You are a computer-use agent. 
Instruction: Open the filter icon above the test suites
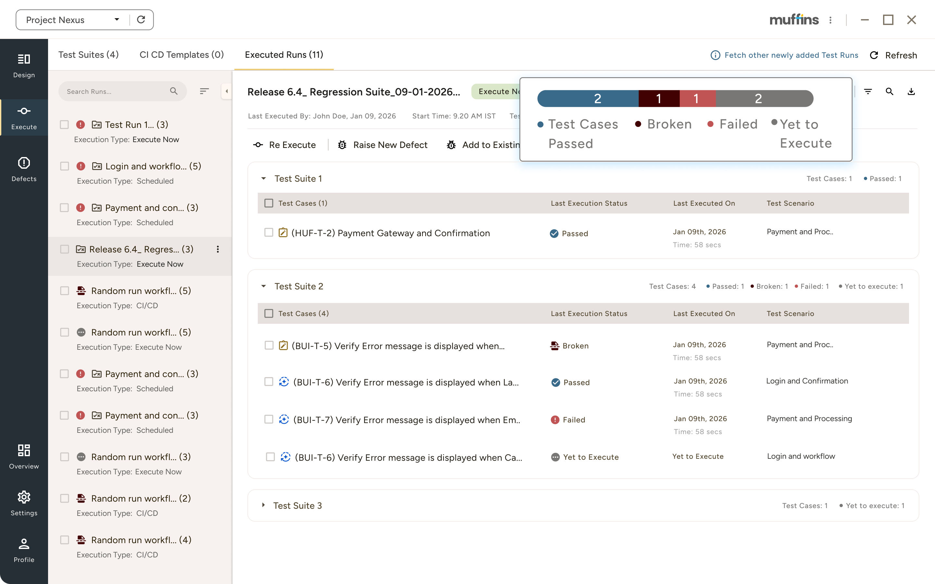[x=868, y=91]
